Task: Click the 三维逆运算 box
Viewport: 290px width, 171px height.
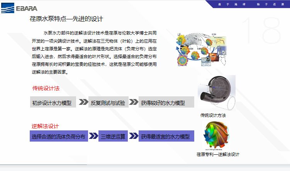Action: pos(113,137)
